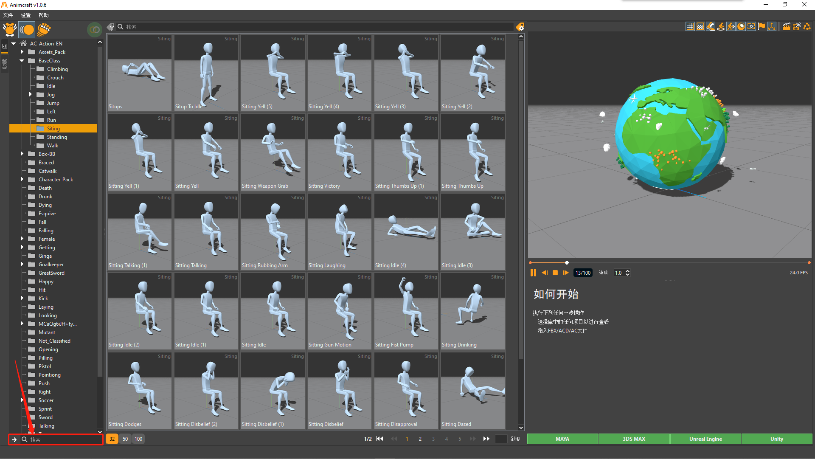Screen dimensions: 815x462
Task: Toggle the green linked rings button
Action: pyautogui.click(x=94, y=29)
